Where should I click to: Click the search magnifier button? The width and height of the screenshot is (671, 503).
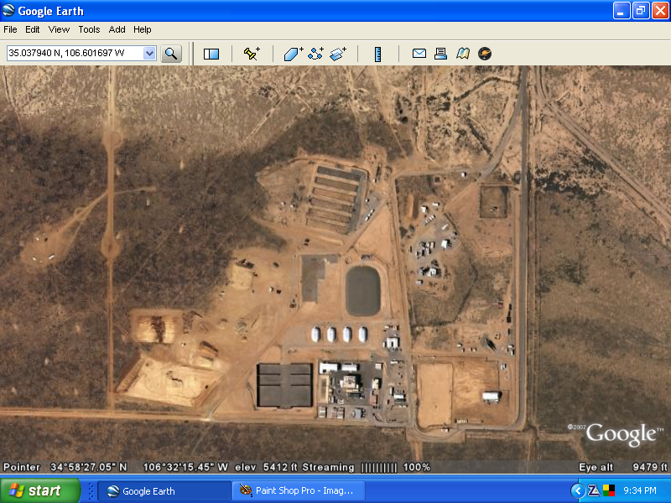point(171,54)
